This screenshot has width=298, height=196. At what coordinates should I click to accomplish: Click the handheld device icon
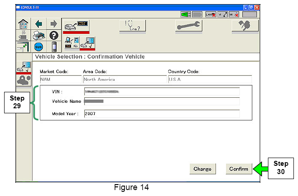click(x=53, y=47)
